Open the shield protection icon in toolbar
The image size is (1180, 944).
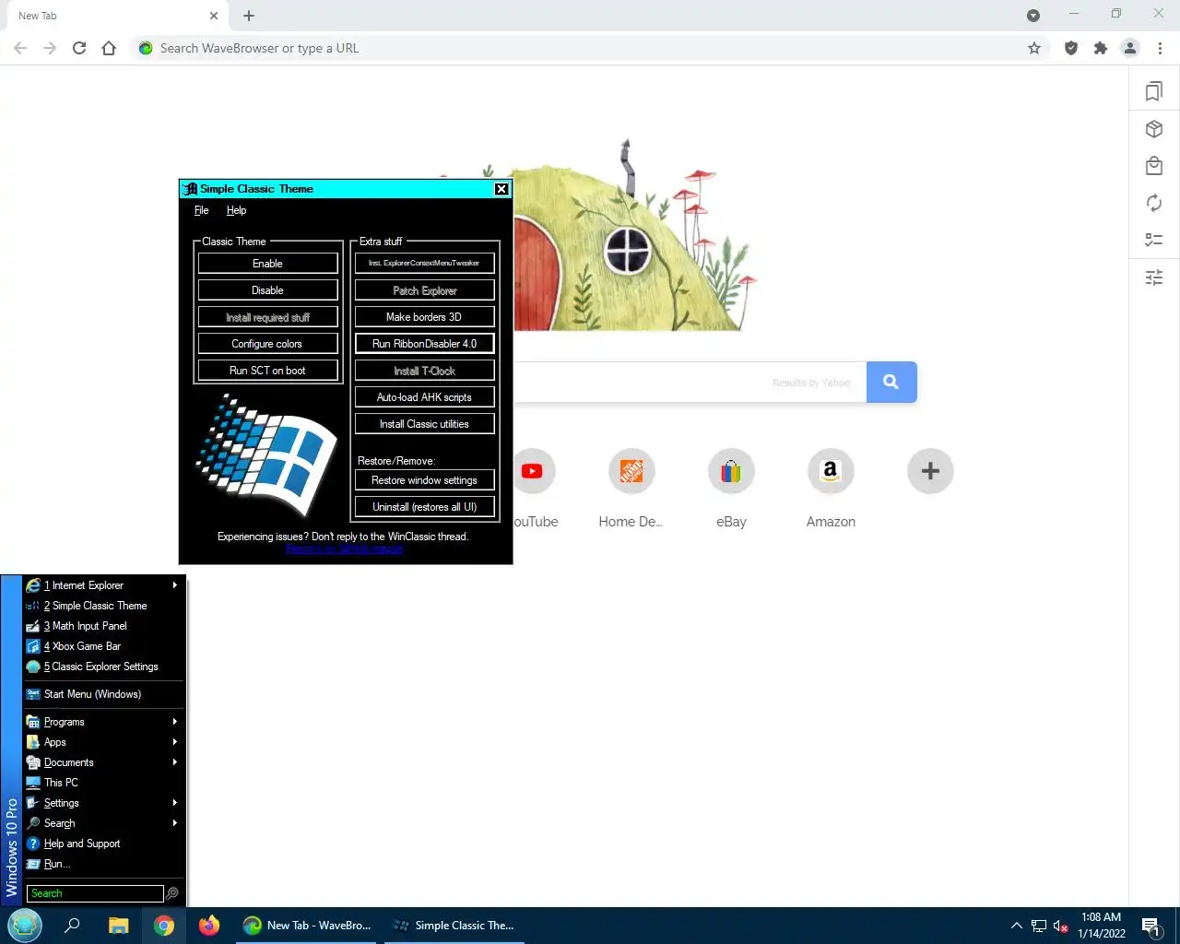click(1071, 48)
